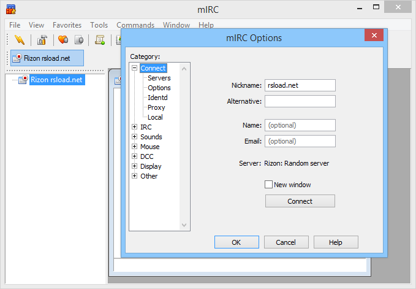Expand the Display category
416x289 pixels.
click(x=135, y=166)
